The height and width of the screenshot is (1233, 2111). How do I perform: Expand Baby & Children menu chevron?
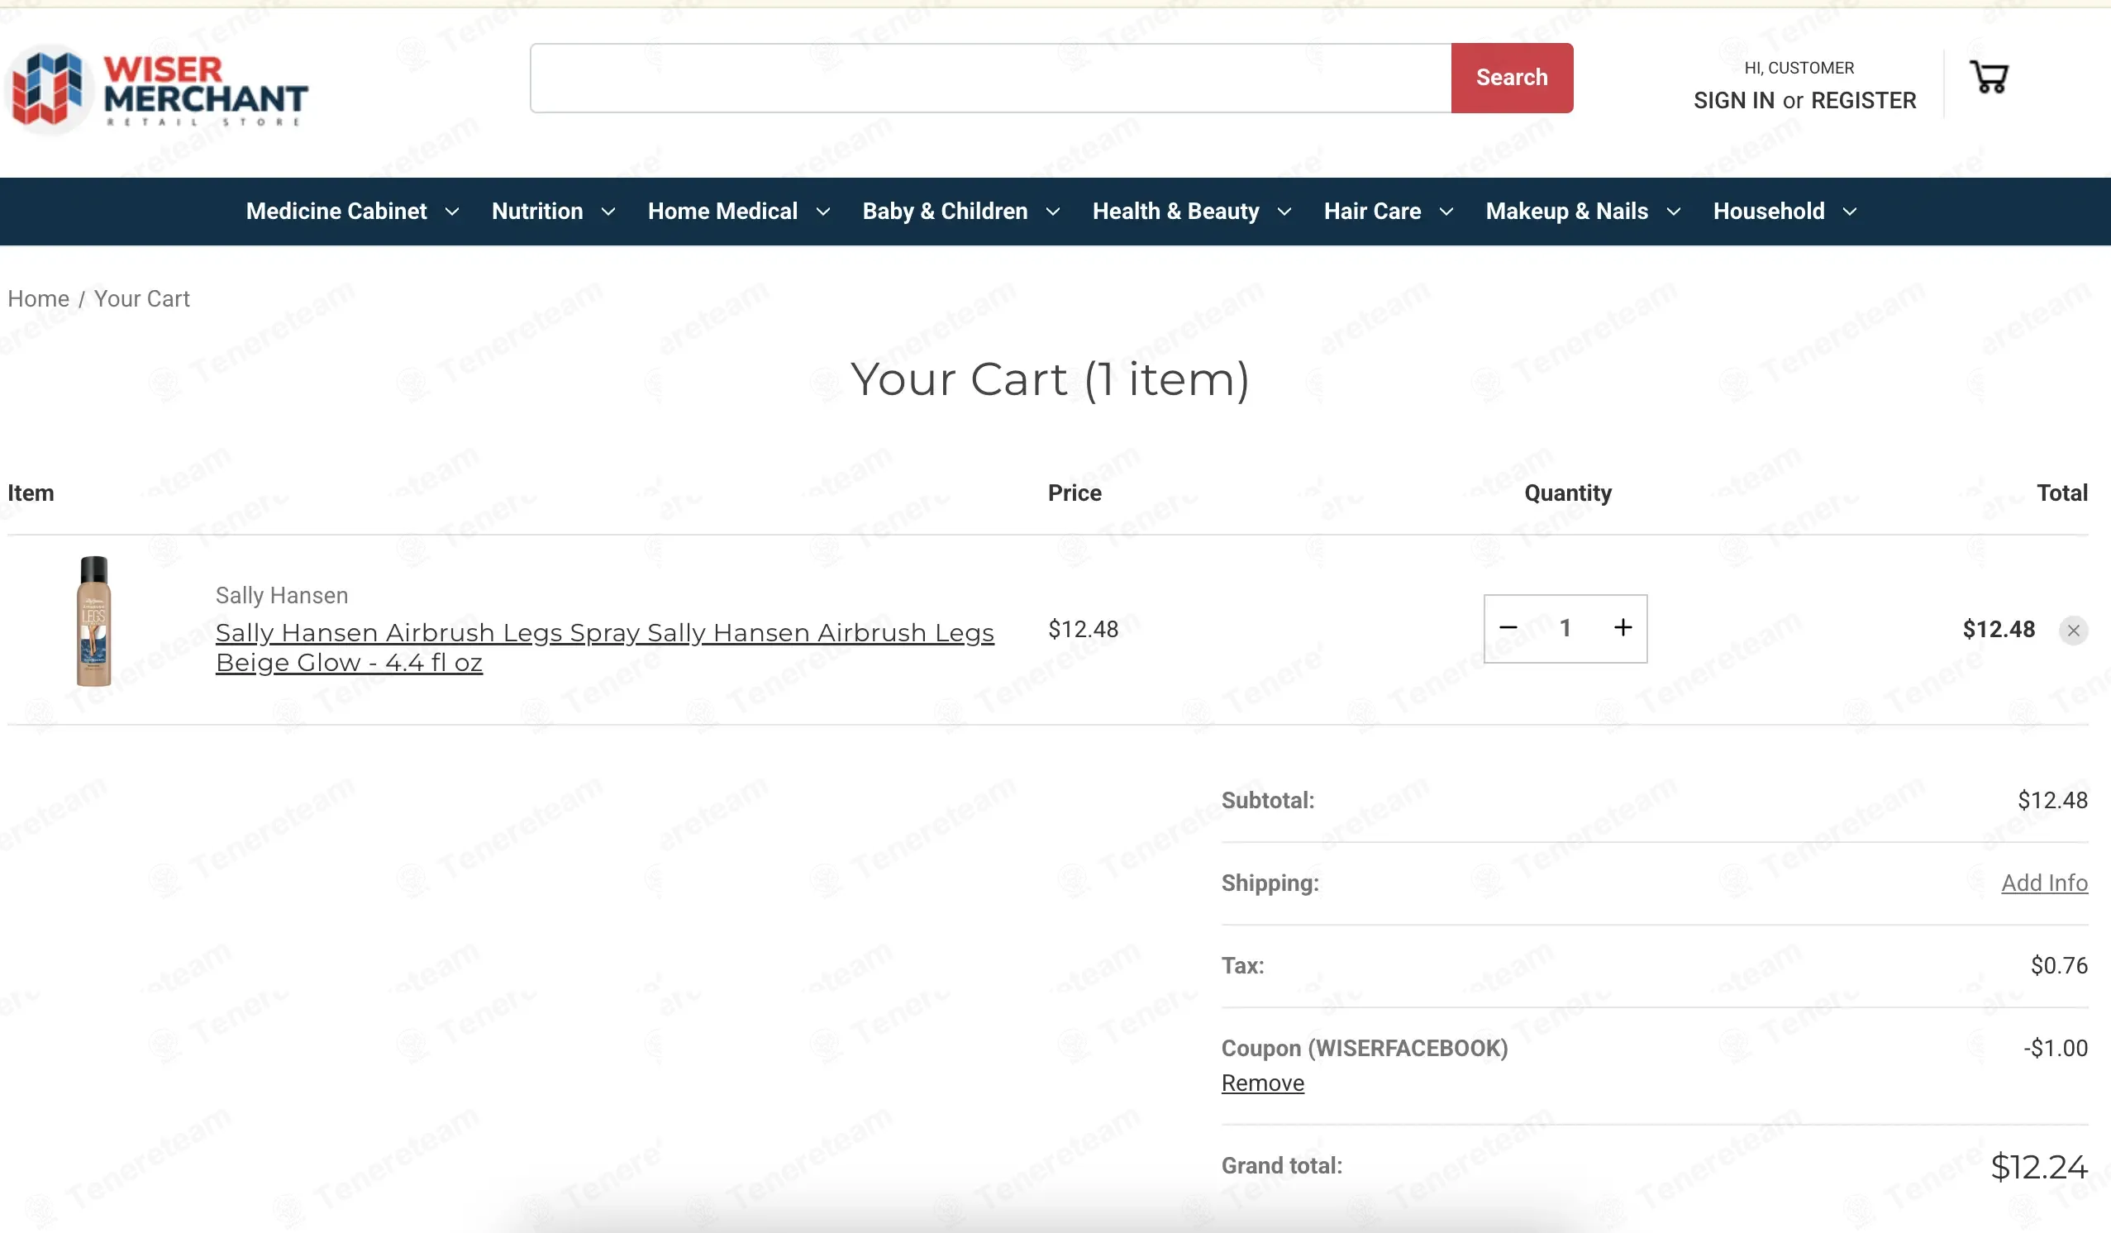[x=1053, y=212]
